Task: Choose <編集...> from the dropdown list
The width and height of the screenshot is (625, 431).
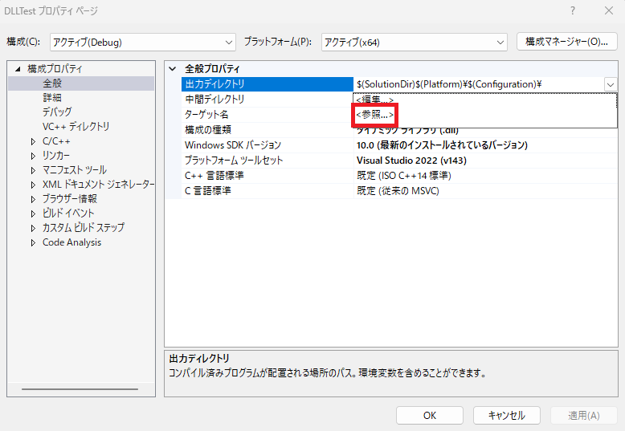Action: tap(375, 100)
